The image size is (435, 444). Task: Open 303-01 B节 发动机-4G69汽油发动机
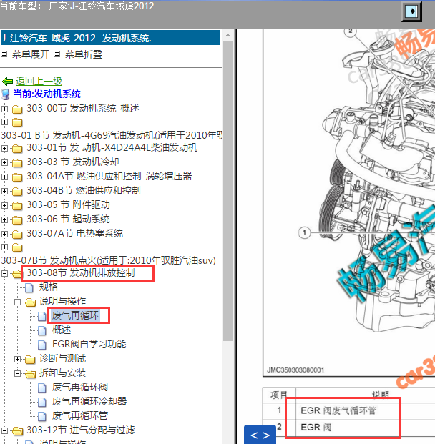point(112,135)
